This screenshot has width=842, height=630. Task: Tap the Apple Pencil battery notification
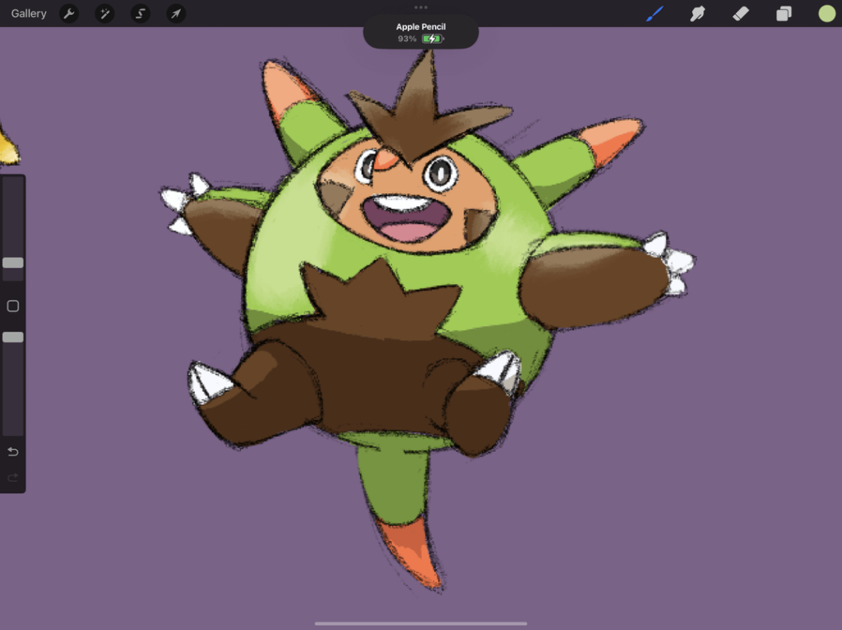(420, 33)
